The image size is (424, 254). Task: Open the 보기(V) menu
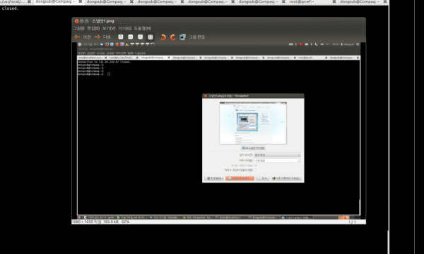[109, 28]
